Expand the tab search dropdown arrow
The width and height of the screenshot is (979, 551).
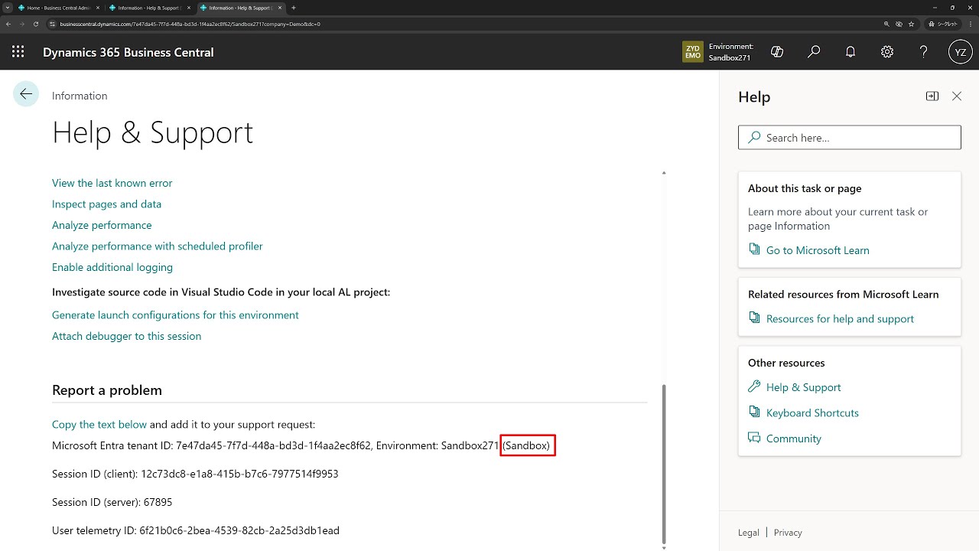pyautogui.click(x=7, y=8)
